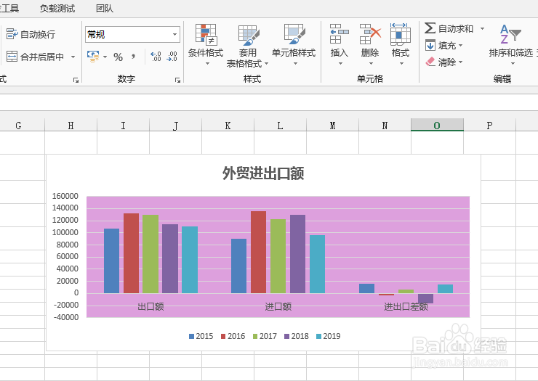
Task: Open Format as Table (套用表格格式) menu
Action: 248,45
